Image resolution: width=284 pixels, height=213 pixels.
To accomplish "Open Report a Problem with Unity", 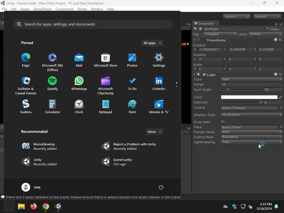I will (129, 146).
